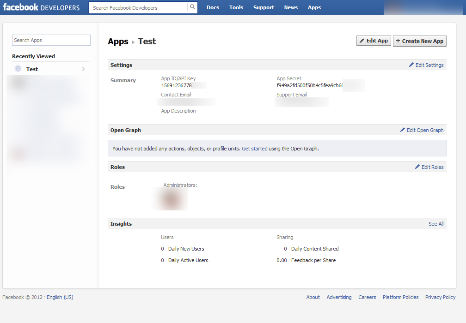Click pencil icon beside Edit Roles

417,167
